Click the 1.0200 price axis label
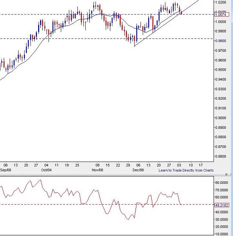This screenshot has width=233, height=236. (221, 2)
